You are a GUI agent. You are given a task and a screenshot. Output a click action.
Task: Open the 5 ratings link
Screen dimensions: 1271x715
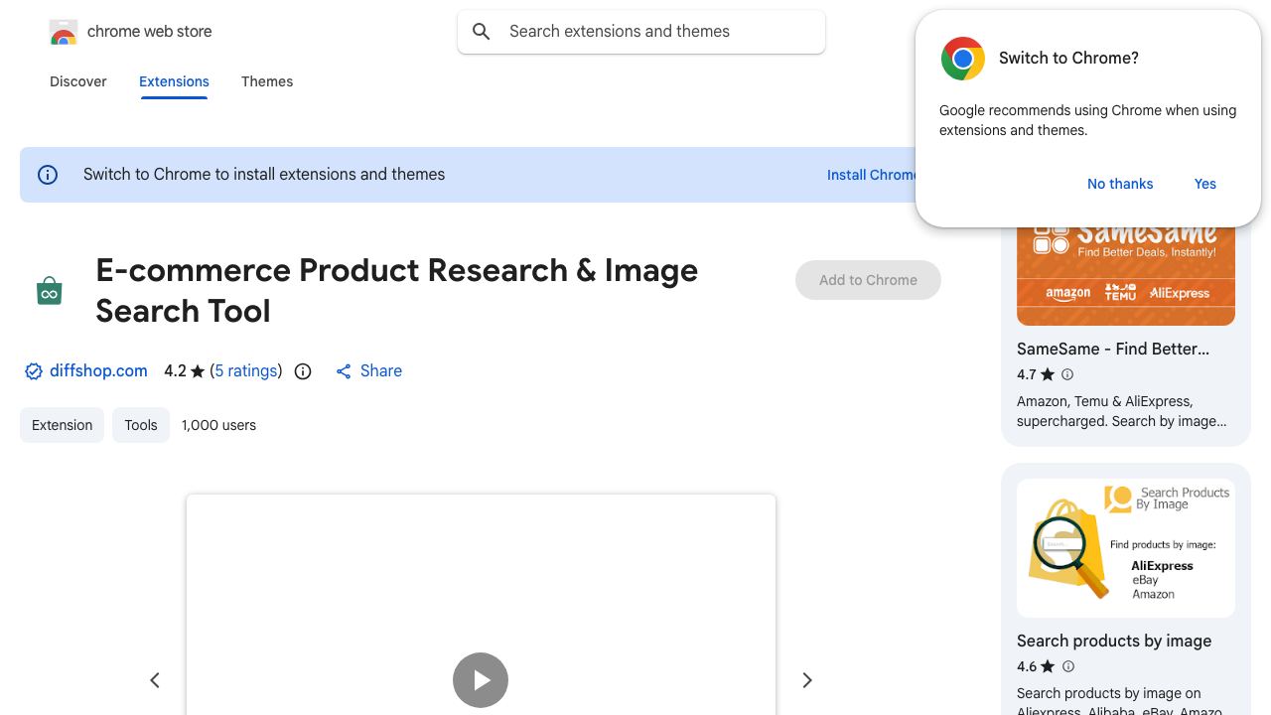246,371
